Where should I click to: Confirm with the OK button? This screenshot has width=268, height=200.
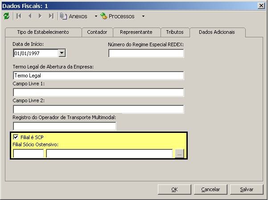click(x=174, y=189)
